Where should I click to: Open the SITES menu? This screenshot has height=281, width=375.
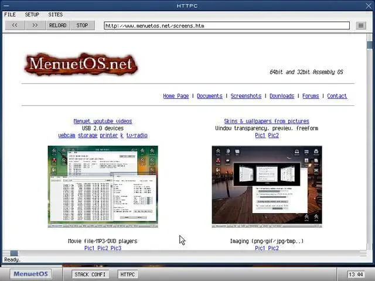[55, 14]
